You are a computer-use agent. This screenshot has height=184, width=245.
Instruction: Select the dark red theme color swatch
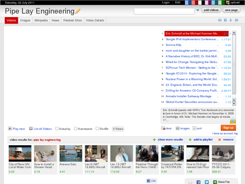tap(196, 3)
